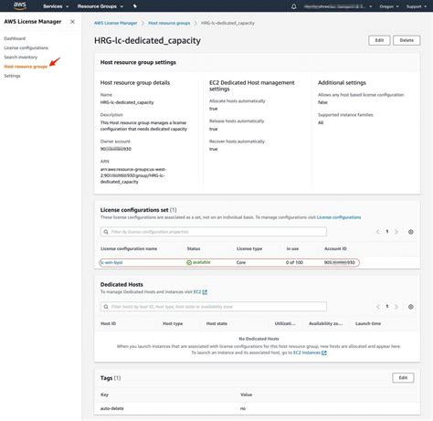The width and height of the screenshot is (433, 421).
Task: Go to Dashboard in sidebar
Action: (15, 38)
